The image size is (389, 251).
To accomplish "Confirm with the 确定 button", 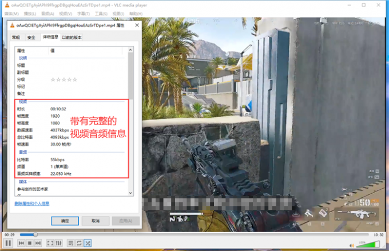I will click(x=65, y=221).
